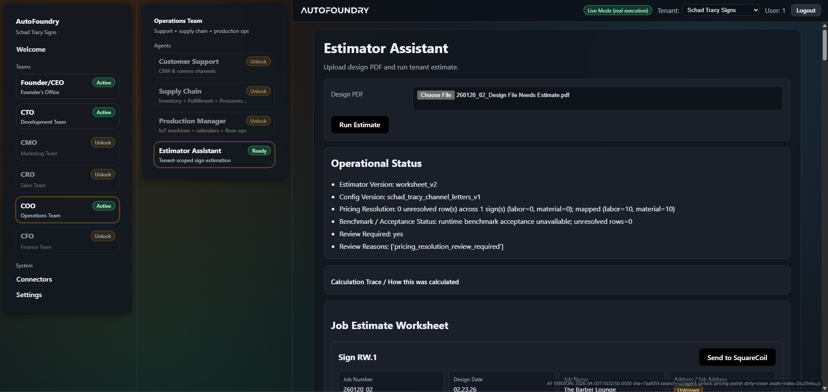Screen dimensions: 828x392
Task: Unlock the CMO Marketing Team
Action: 102,142
